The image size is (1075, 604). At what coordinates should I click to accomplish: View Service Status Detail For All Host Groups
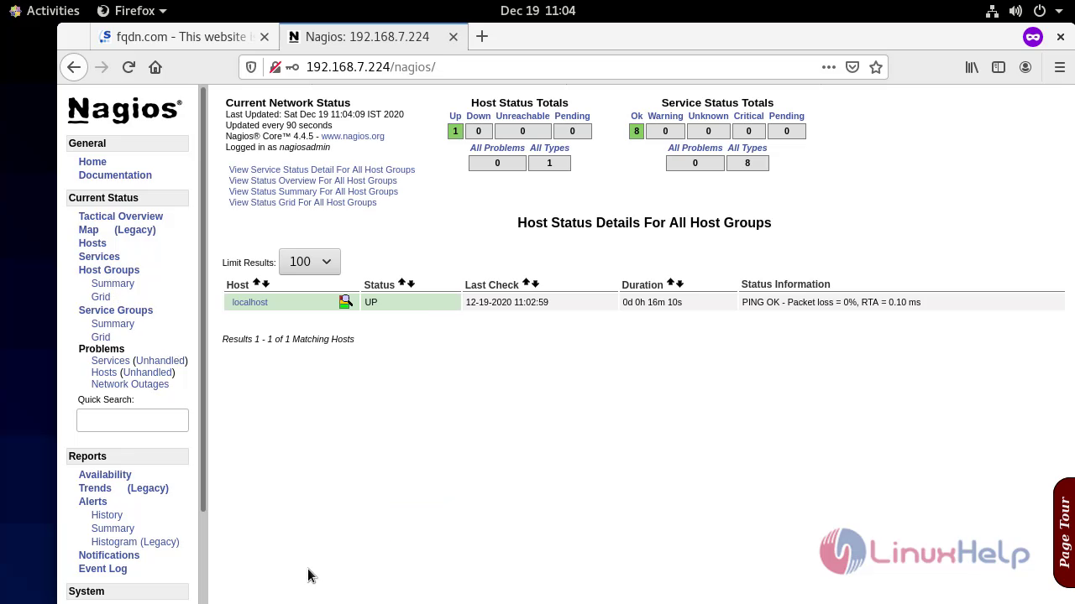[x=322, y=169]
